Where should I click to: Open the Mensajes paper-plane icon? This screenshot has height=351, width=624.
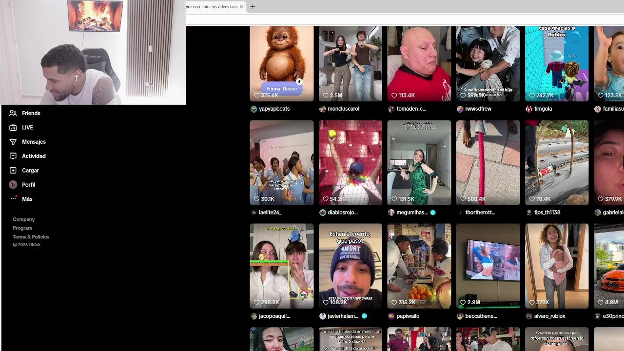point(13,142)
